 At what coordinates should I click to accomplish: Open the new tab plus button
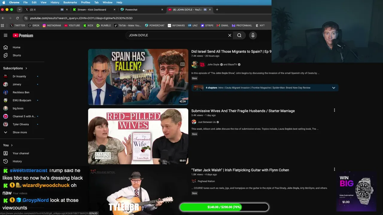pyautogui.click(x=217, y=10)
